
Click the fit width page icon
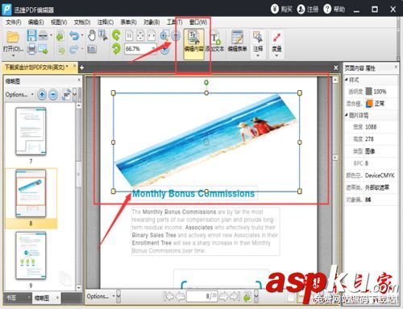click(152, 35)
